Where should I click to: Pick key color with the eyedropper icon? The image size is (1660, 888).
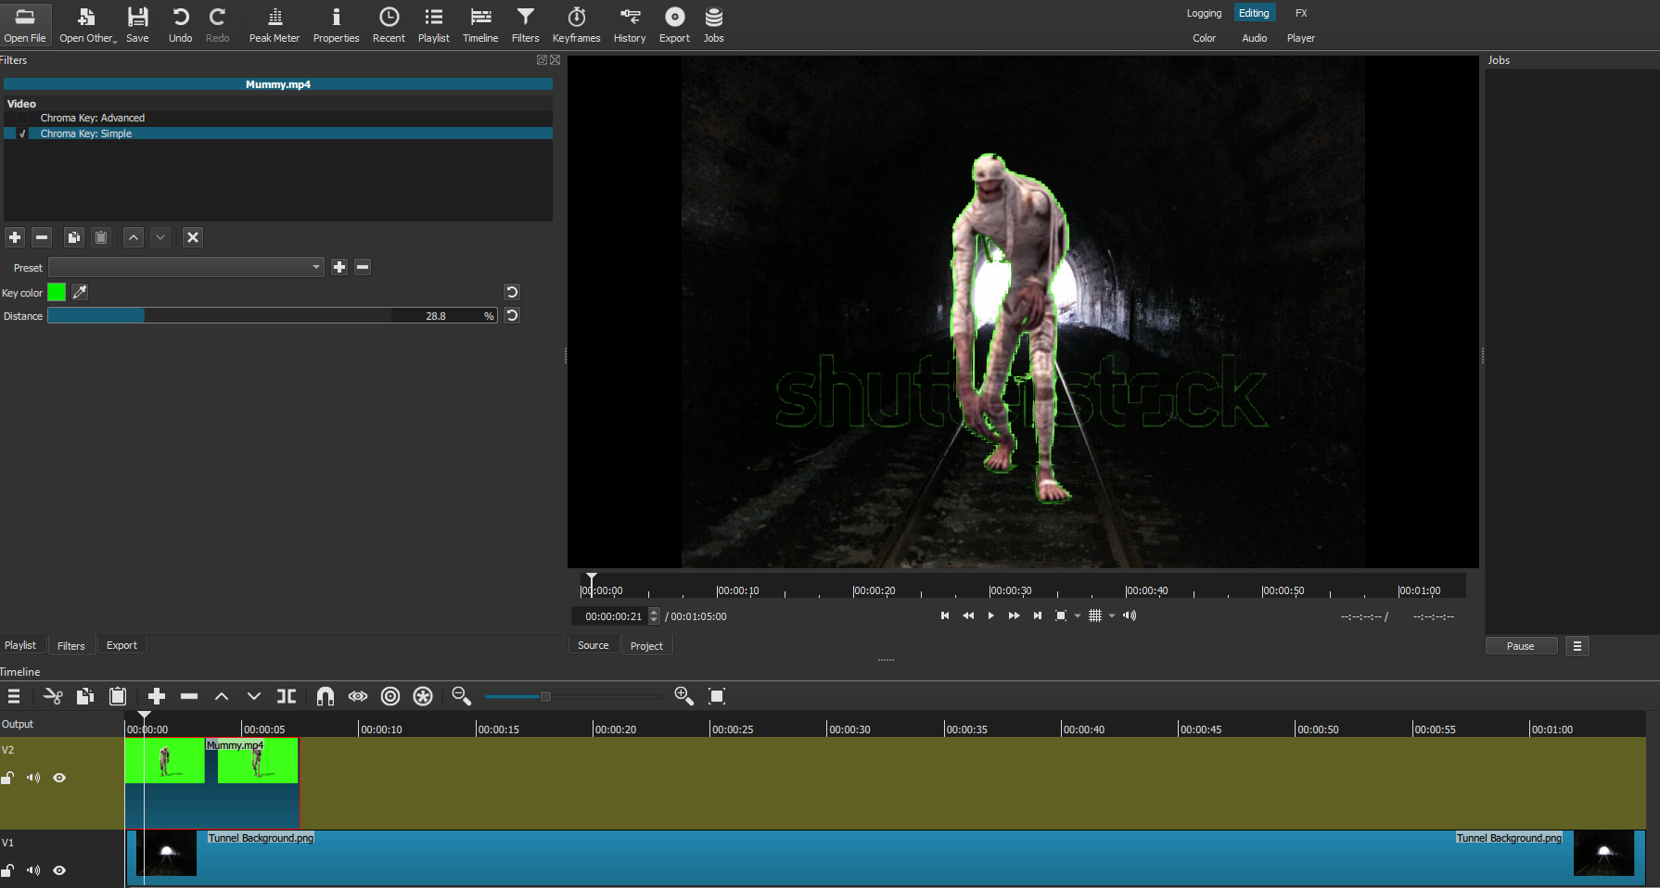point(80,292)
